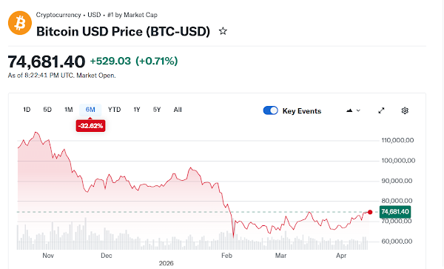
Task: Toggle the Key Events switch
Action: [270, 110]
